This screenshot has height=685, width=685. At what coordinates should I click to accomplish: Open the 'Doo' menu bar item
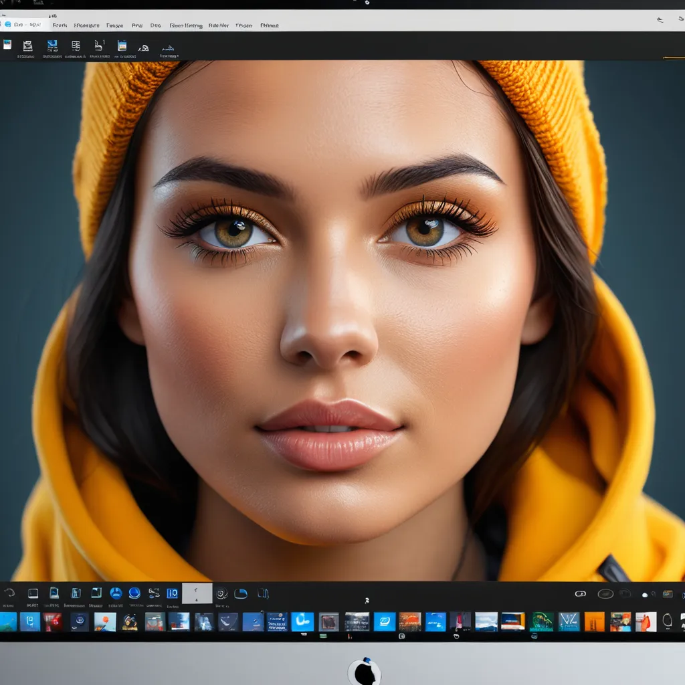(155, 25)
